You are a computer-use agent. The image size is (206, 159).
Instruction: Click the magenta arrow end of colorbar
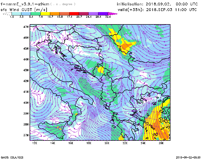pyautogui.click(x=113, y=14)
